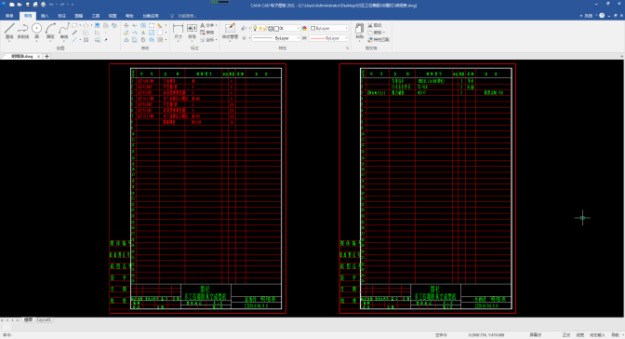
Task: Expand the Text tool dropdown arrow
Action: point(216,25)
